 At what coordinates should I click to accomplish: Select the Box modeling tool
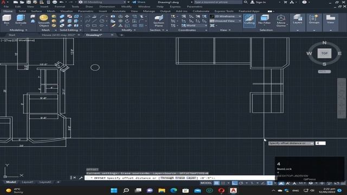click(x=7, y=19)
